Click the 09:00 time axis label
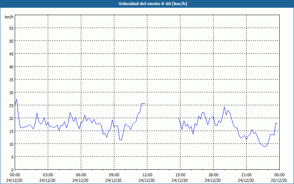The image size is (294, 184). (x=114, y=175)
